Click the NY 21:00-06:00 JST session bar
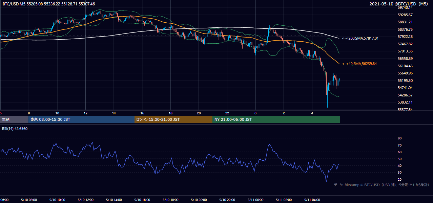433x203 pixels. 276,119
